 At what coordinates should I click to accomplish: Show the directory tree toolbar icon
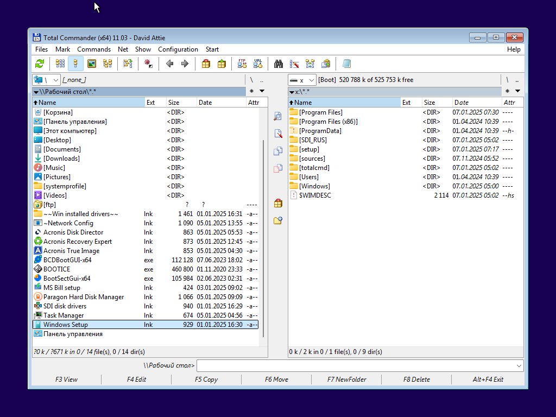point(108,64)
